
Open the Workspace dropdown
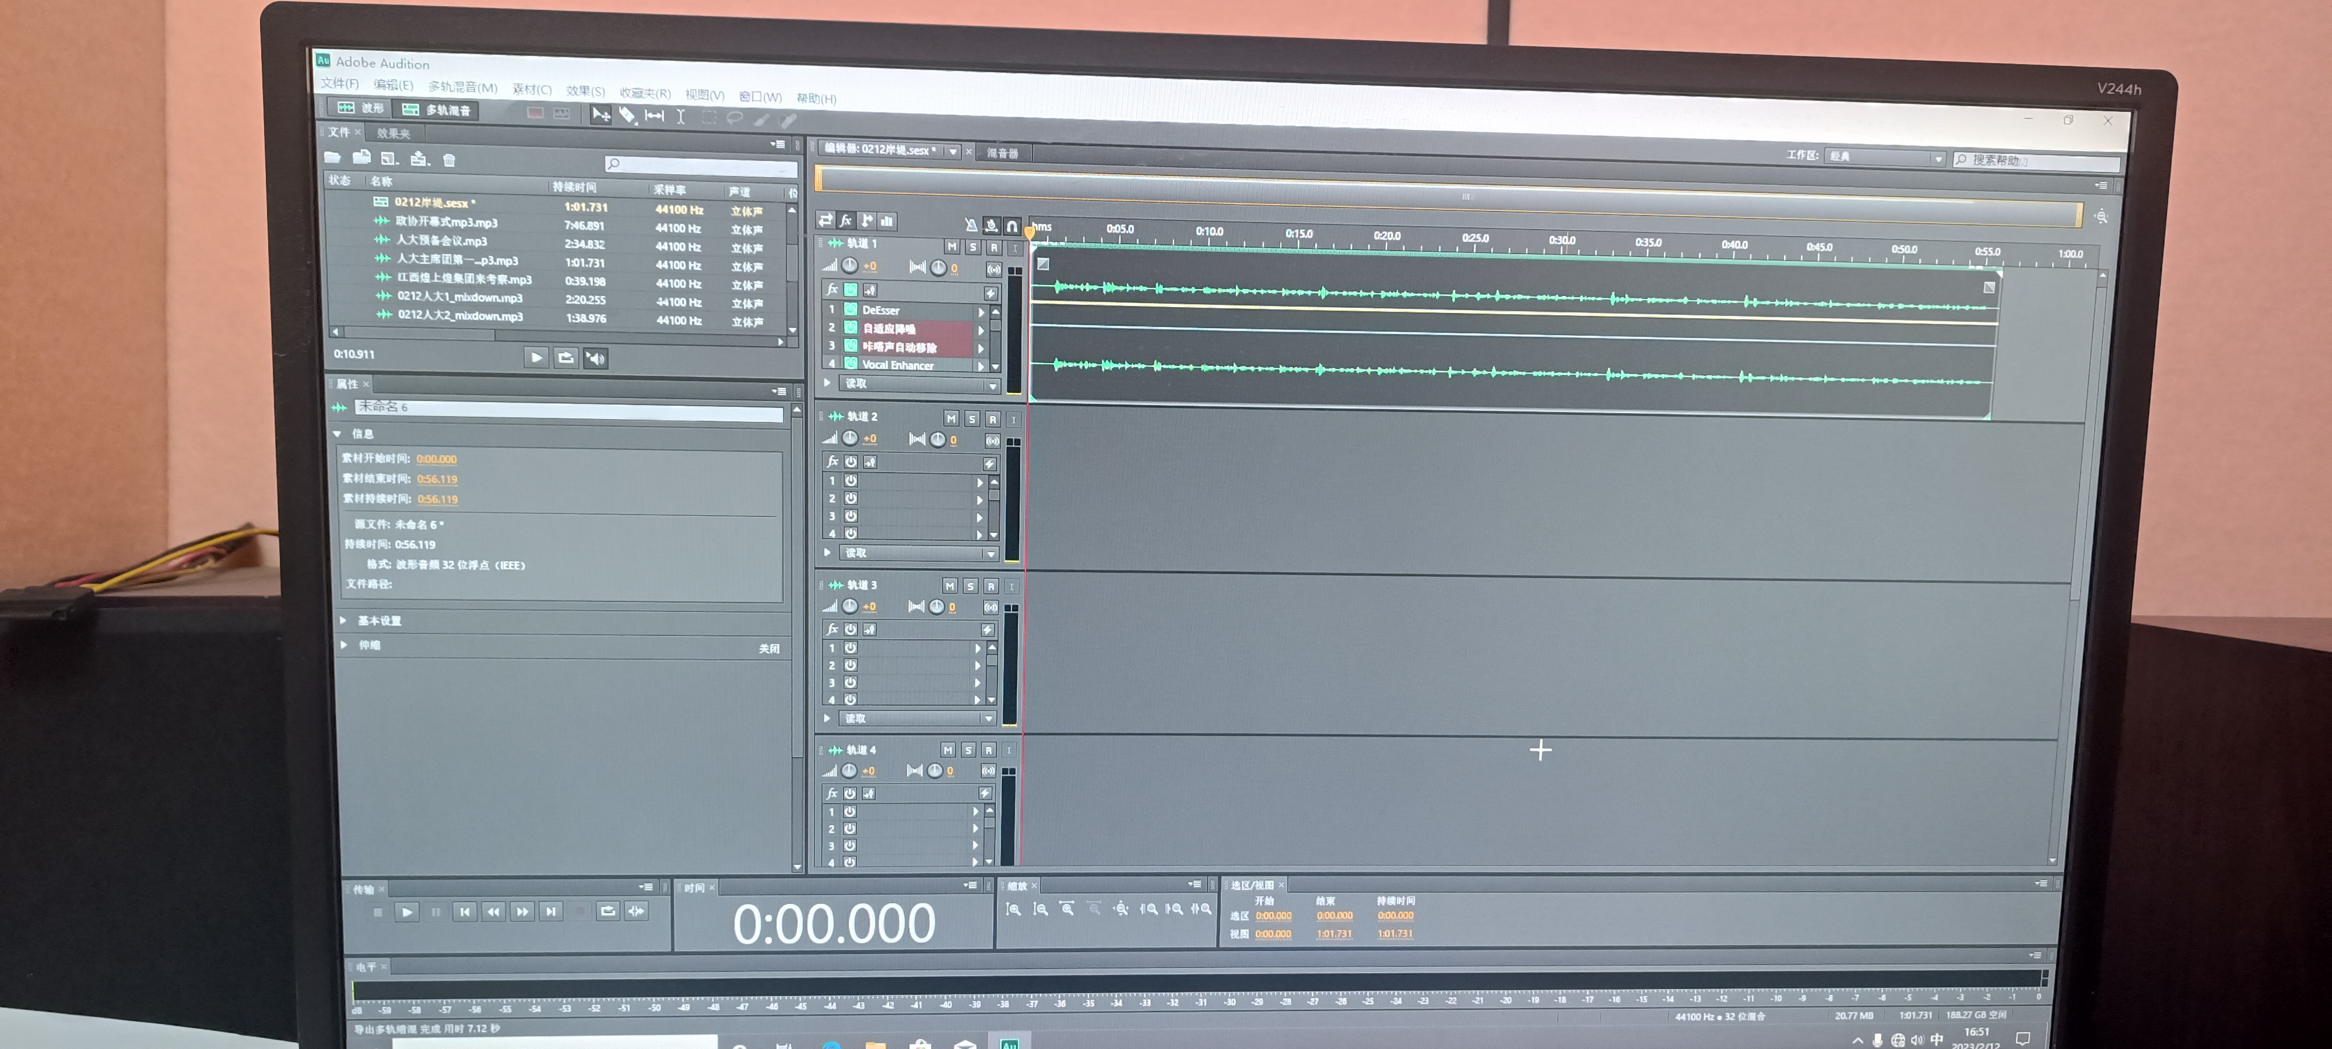coord(1884,157)
